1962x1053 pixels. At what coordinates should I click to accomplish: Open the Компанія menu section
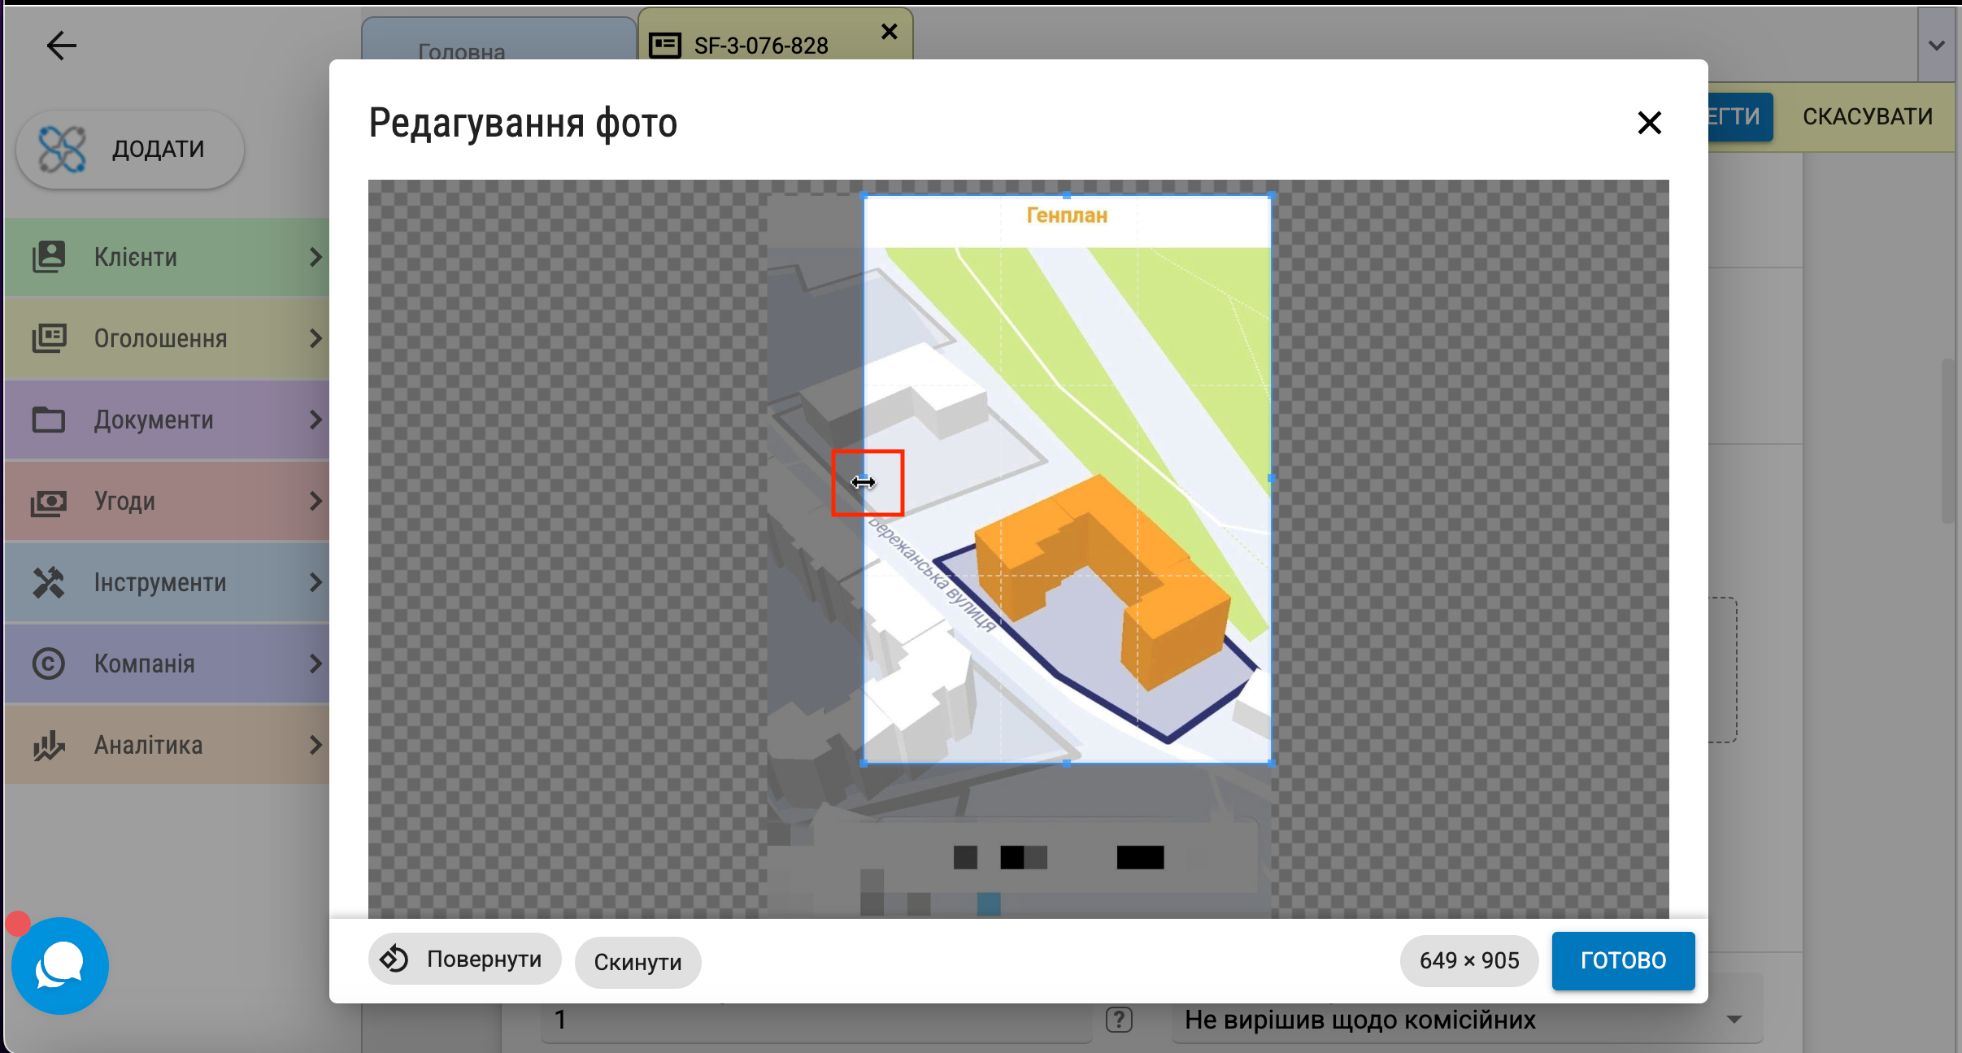pos(167,664)
